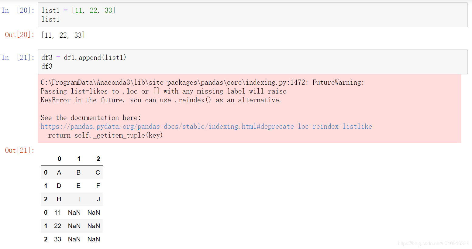
Task: Click cell 11 in dataframe output
Action: coord(58,213)
